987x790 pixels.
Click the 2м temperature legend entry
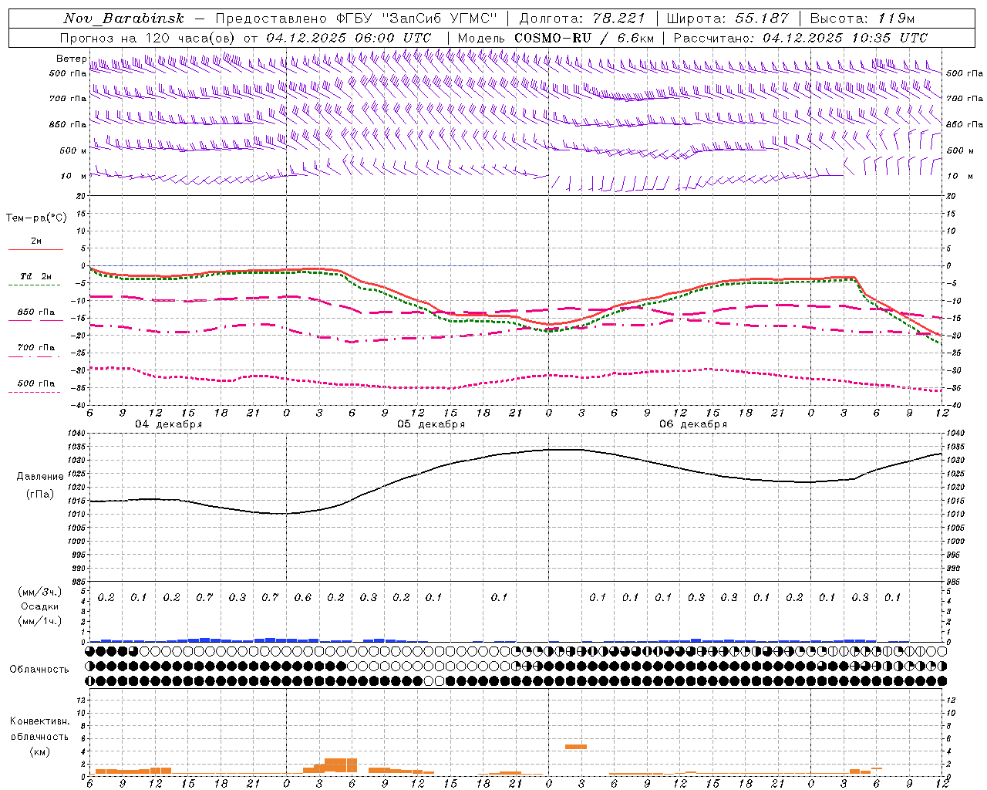point(36,241)
